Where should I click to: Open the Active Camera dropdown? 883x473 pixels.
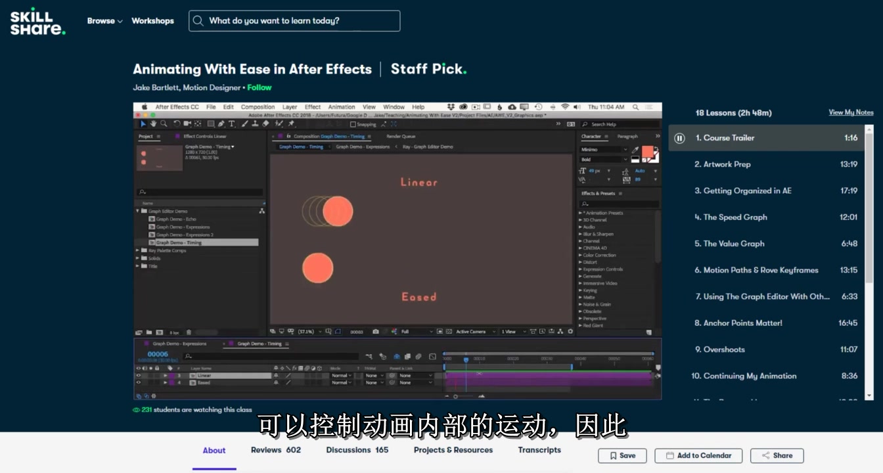(x=474, y=332)
